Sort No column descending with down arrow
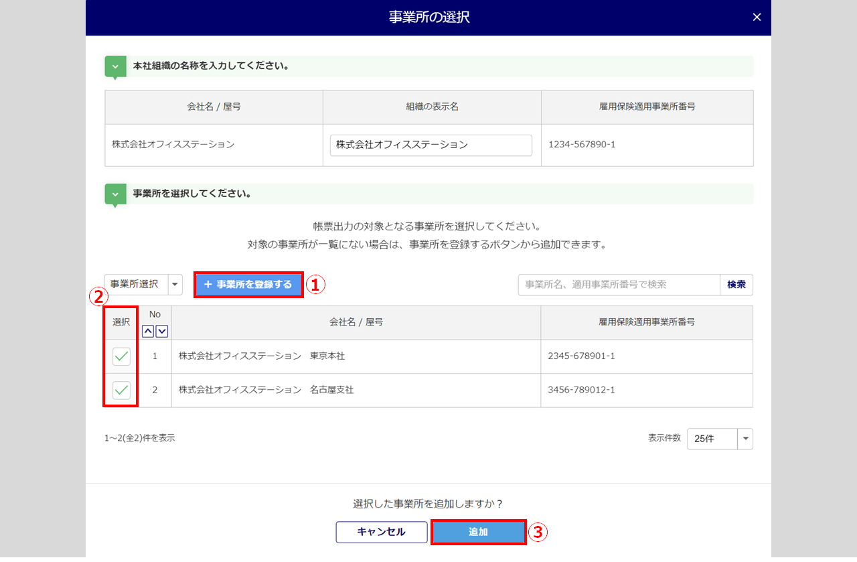Image resolution: width=857 pixels, height=562 pixels. click(x=161, y=331)
